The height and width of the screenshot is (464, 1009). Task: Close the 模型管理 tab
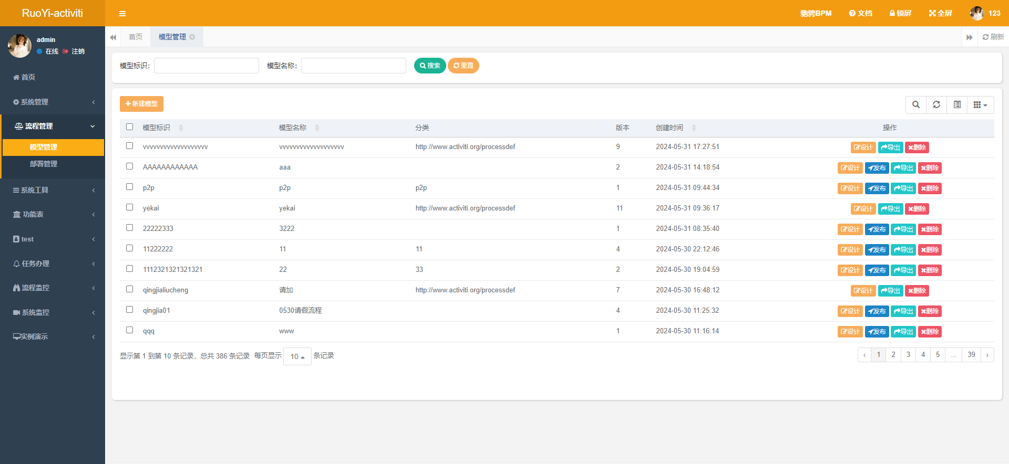click(x=192, y=37)
